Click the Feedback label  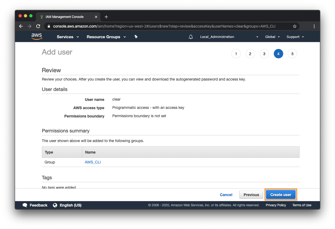click(x=38, y=205)
